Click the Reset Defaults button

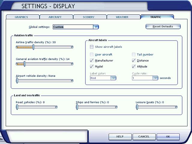[163, 26]
